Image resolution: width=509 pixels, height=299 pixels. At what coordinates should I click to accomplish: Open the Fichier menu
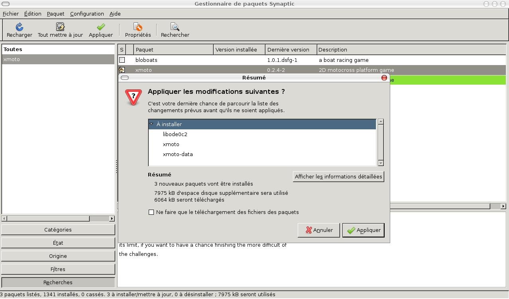coord(11,14)
